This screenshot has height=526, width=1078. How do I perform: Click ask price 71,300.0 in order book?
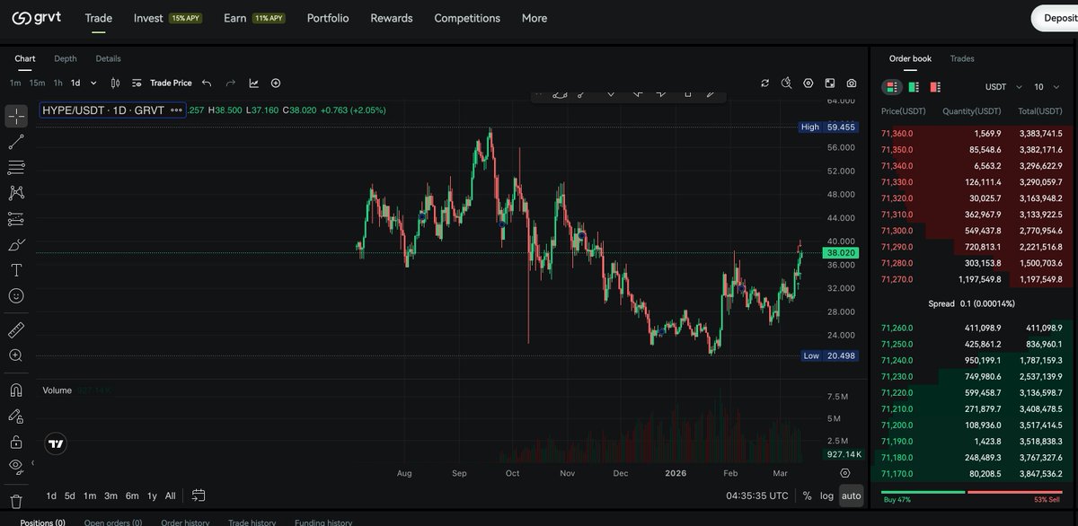896,231
